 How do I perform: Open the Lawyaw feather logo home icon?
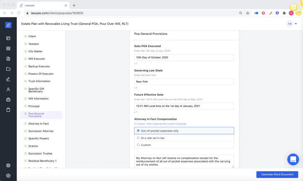[x=8, y=25]
